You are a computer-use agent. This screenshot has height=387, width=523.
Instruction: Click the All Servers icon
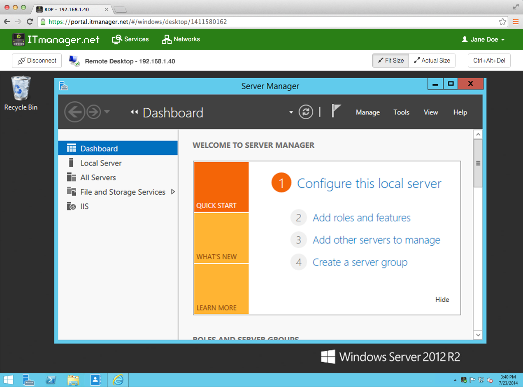click(71, 177)
